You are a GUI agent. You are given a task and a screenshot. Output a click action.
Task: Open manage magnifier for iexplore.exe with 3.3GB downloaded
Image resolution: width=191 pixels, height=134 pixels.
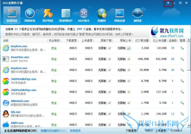182,48
